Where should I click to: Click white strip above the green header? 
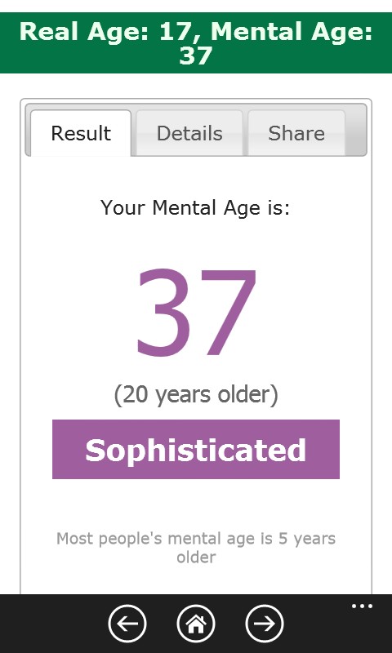pyautogui.click(x=196, y=6)
